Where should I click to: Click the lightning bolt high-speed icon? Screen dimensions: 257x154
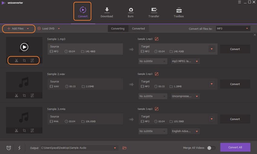click(x=19, y=148)
